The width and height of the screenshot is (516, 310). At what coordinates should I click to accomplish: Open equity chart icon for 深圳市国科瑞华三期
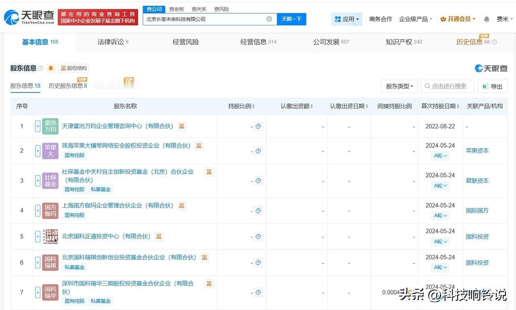coord(209,283)
